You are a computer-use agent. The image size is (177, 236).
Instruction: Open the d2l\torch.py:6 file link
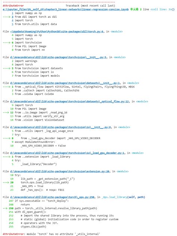pyautogui.click(x=57, y=32)
